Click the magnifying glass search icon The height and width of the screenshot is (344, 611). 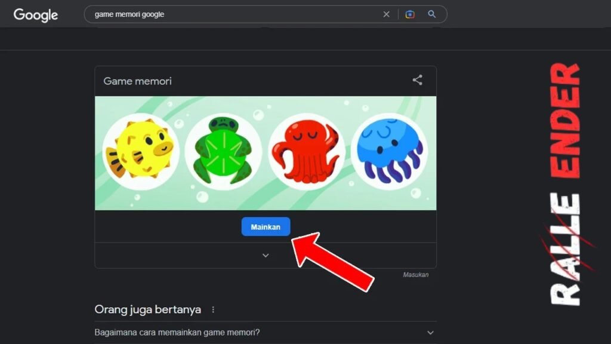tap(431, 14)
